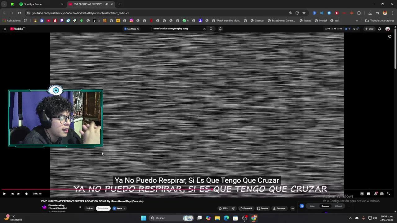Open the Aplicaciones bookmark
Viewport: 397px width, 223px height.
[12, 21]
